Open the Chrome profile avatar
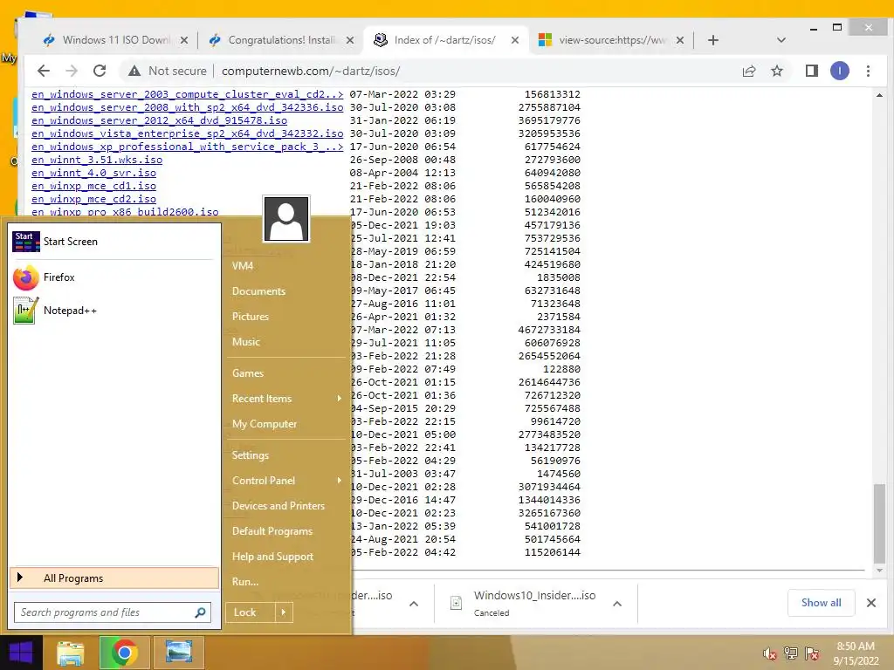Image resolution: width=894 pixels, height=670 pixels. point(839,71)
